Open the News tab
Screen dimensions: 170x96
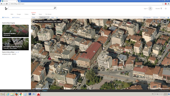click(x=40, y=14)
